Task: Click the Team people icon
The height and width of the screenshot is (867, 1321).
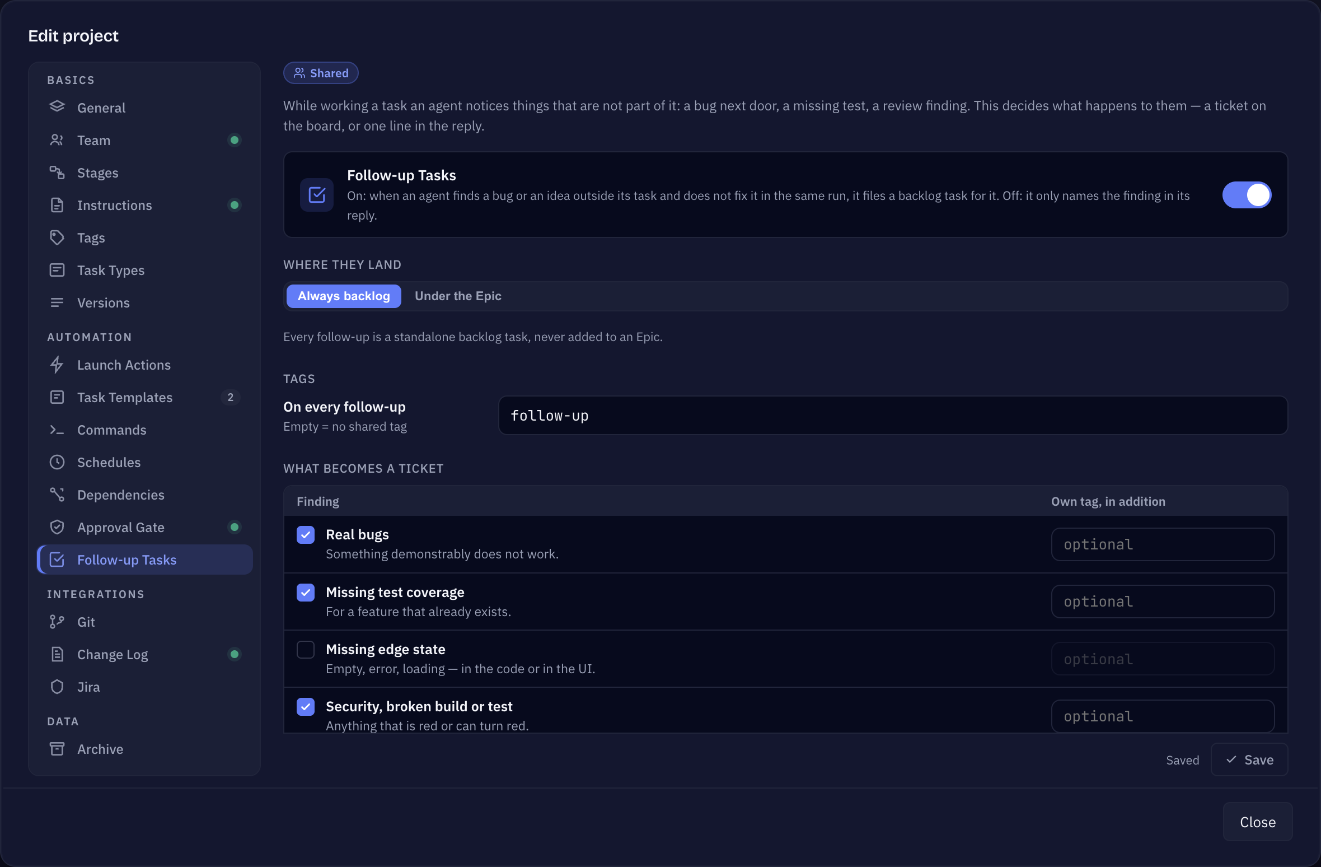Action: 57,139
